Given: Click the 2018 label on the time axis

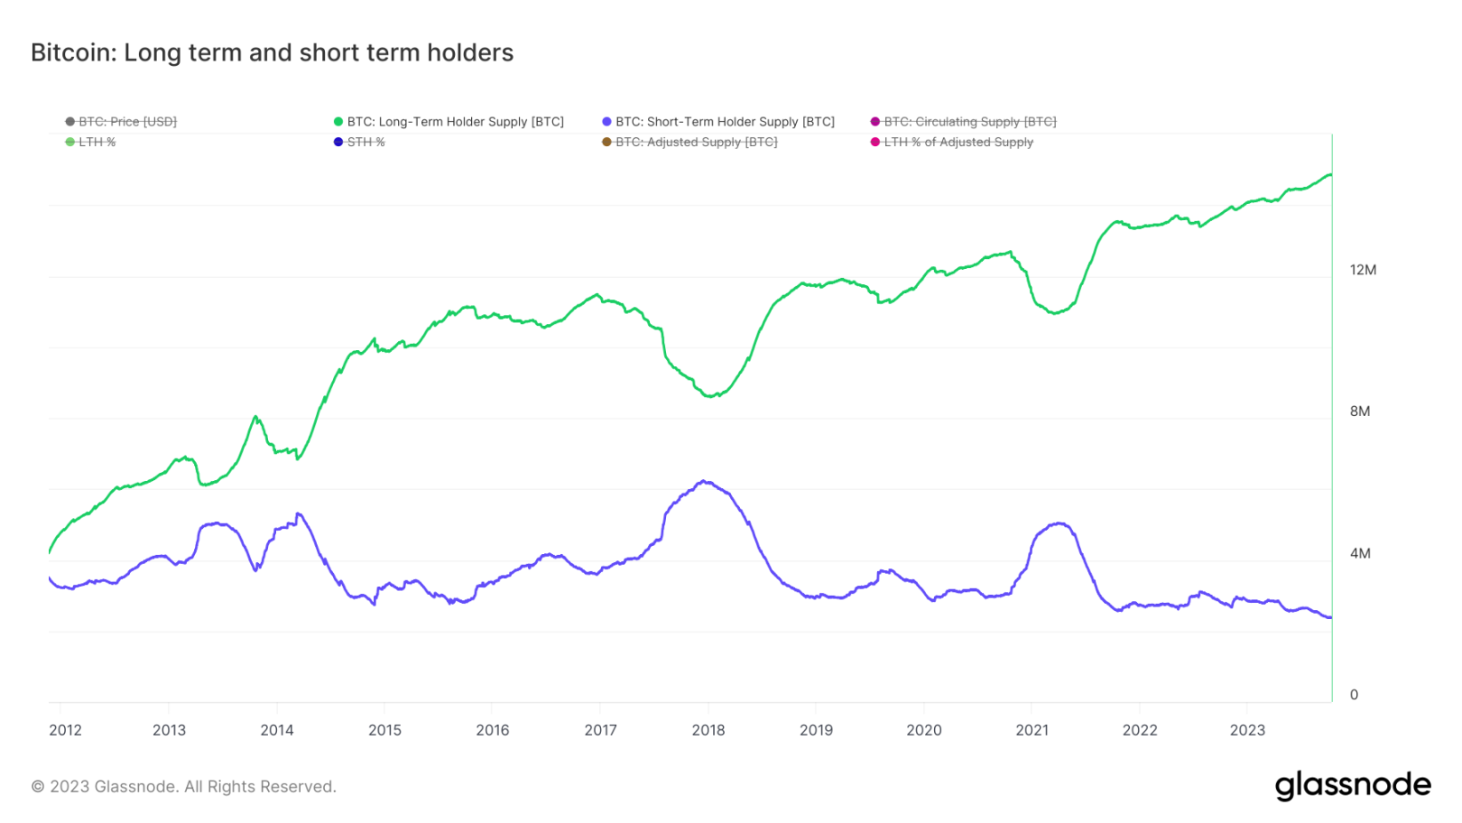Looking at the screenshot, I should point(708,730).
